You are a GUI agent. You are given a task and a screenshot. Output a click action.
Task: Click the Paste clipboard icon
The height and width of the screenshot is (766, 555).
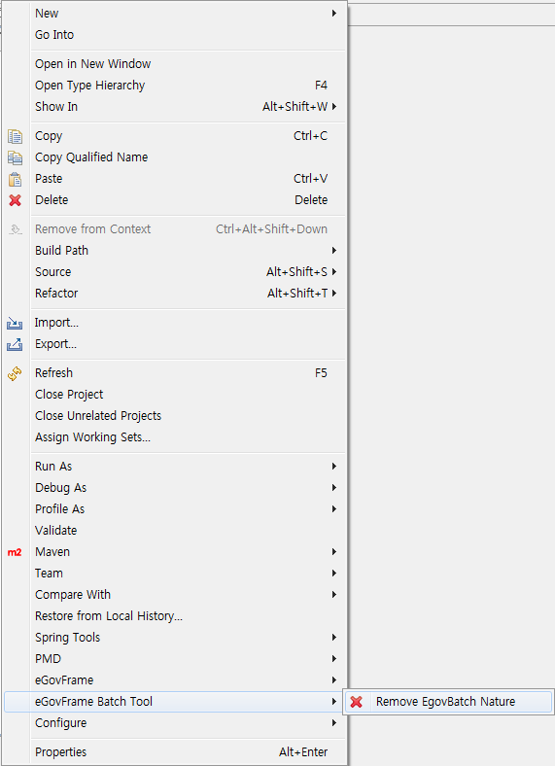pyautogui.click(x=16, y=179)
